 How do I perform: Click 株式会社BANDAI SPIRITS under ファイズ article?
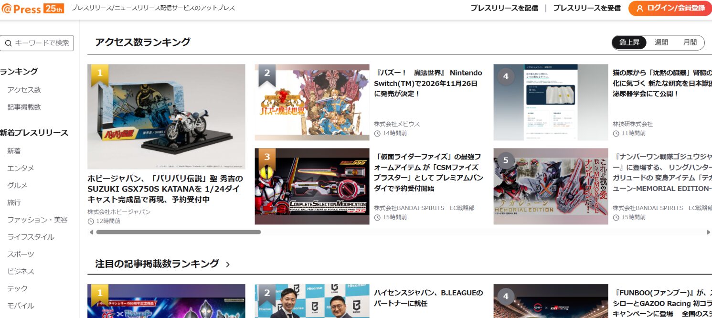pos(424,208)
